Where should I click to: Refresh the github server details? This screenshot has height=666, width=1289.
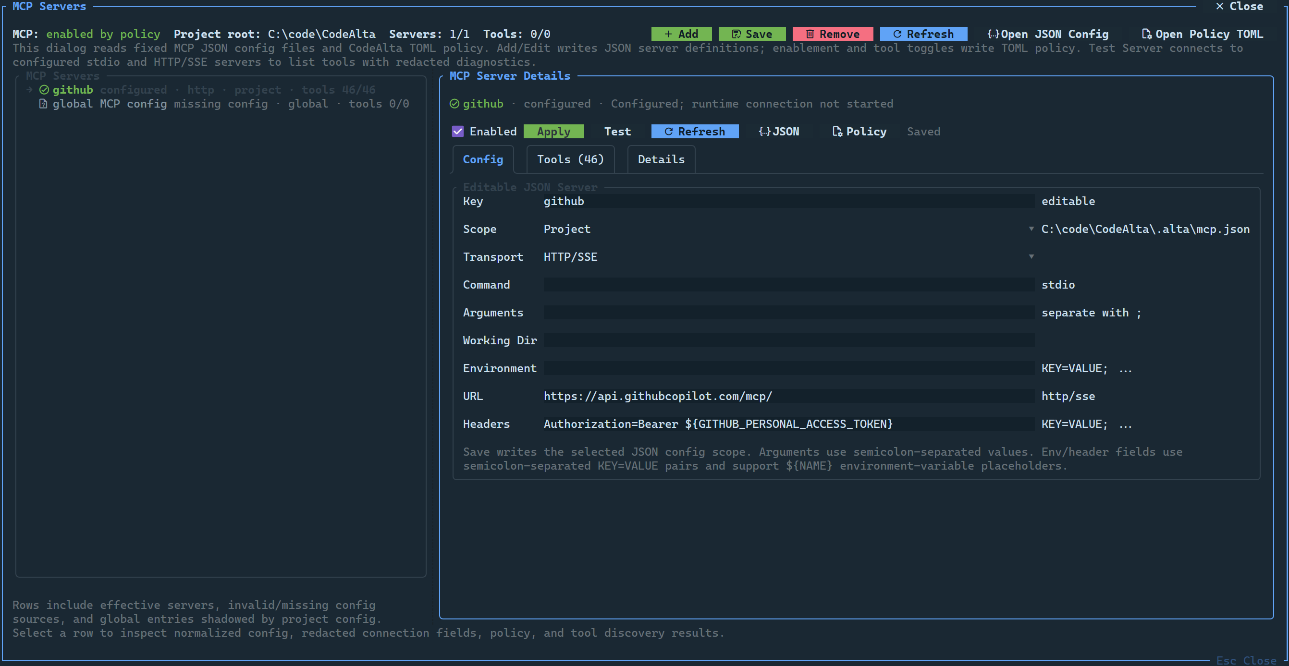pyautogui.click(x=695, y=132)
